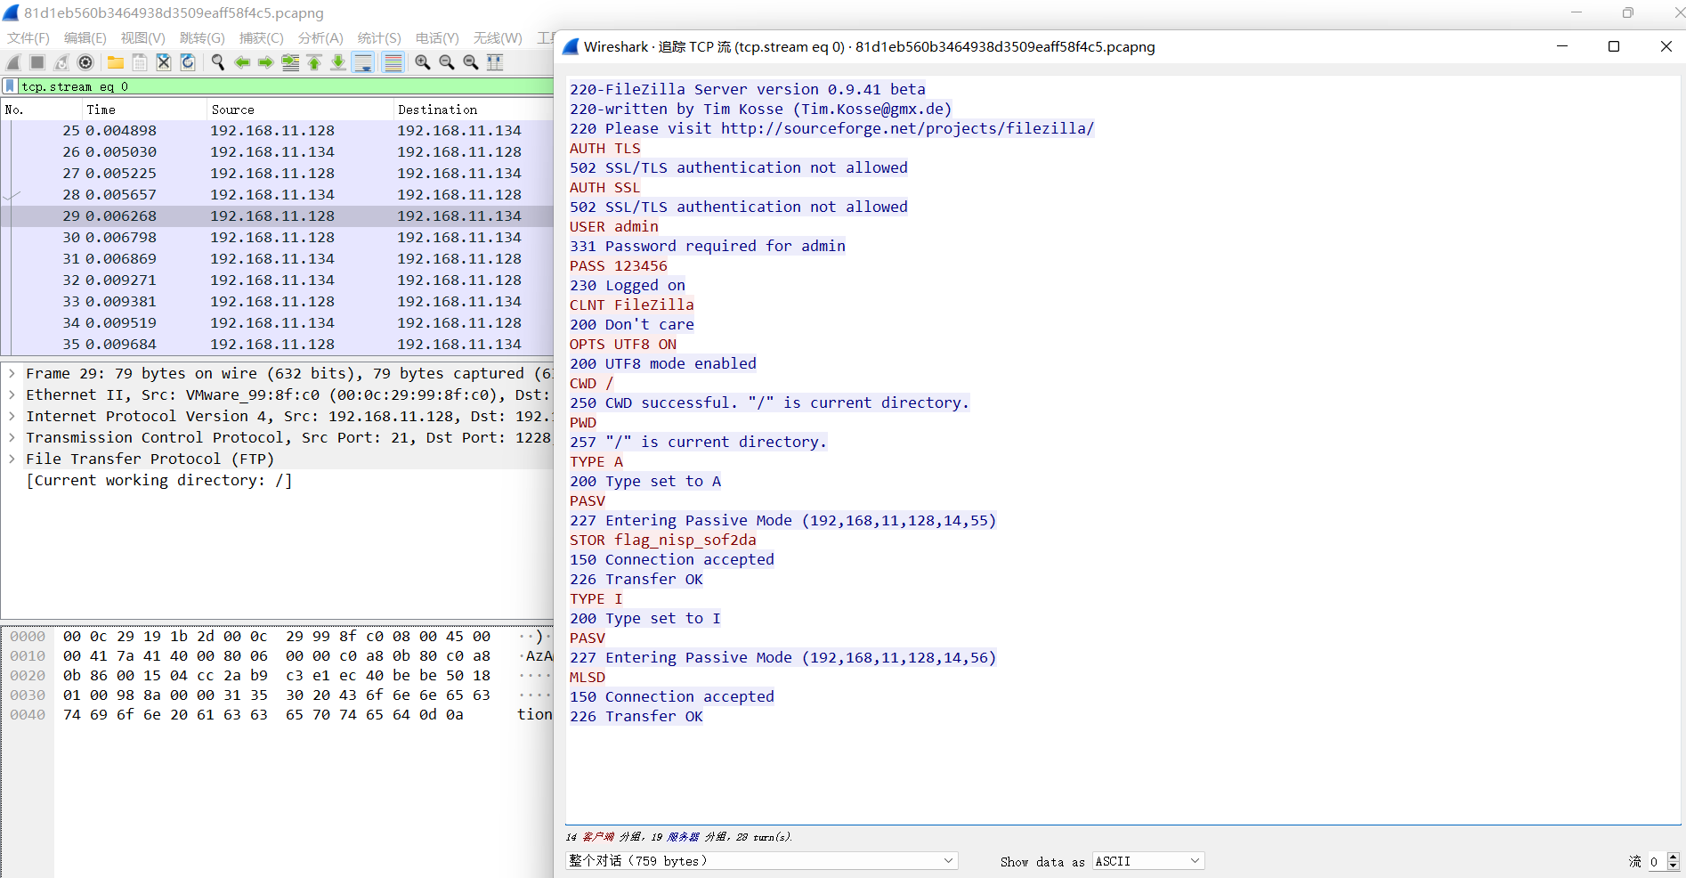Jump to last packet icon
This screenshot has width=1686, height=878.
(x=338, y=62)
